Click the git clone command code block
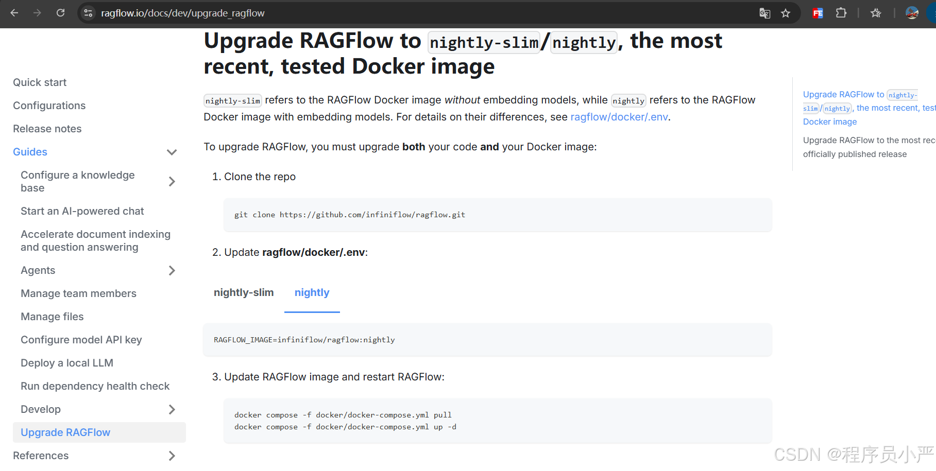 coord(498,215)
